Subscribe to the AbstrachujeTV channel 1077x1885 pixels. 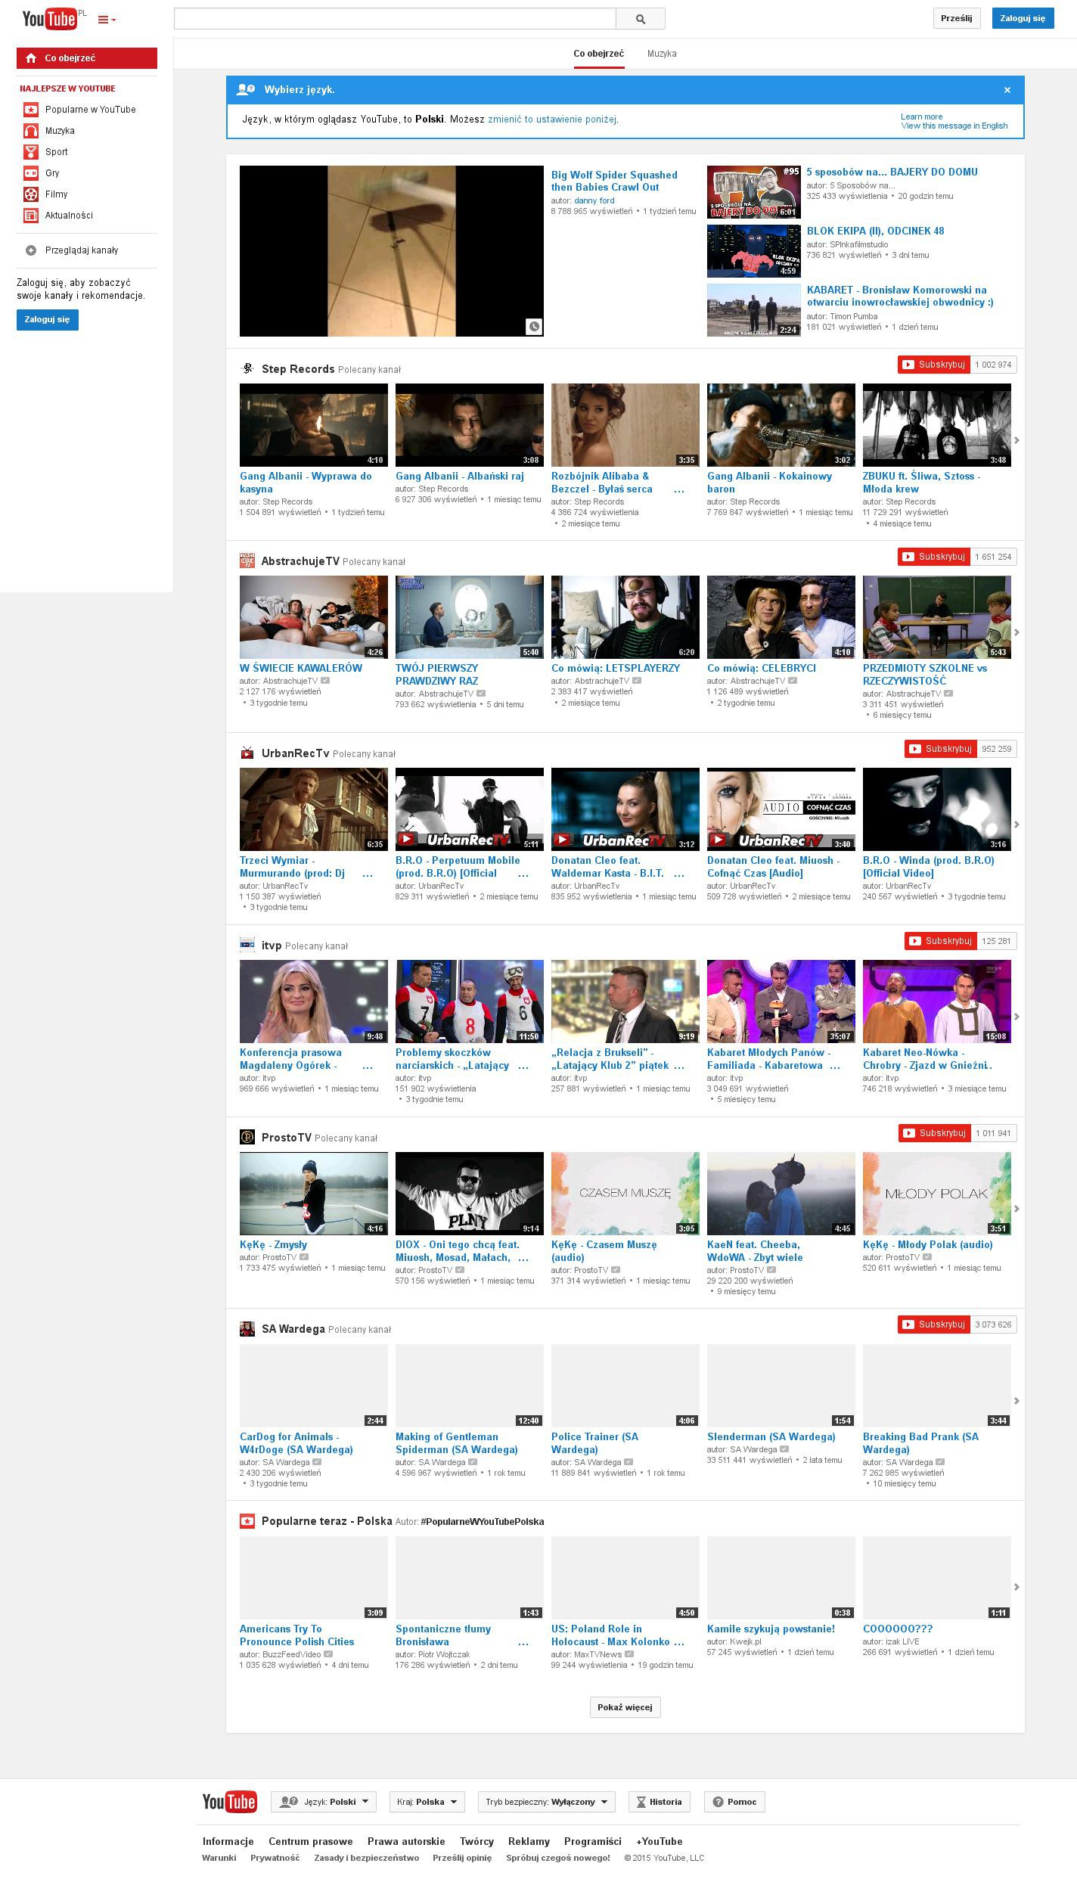tap(933, 557)
